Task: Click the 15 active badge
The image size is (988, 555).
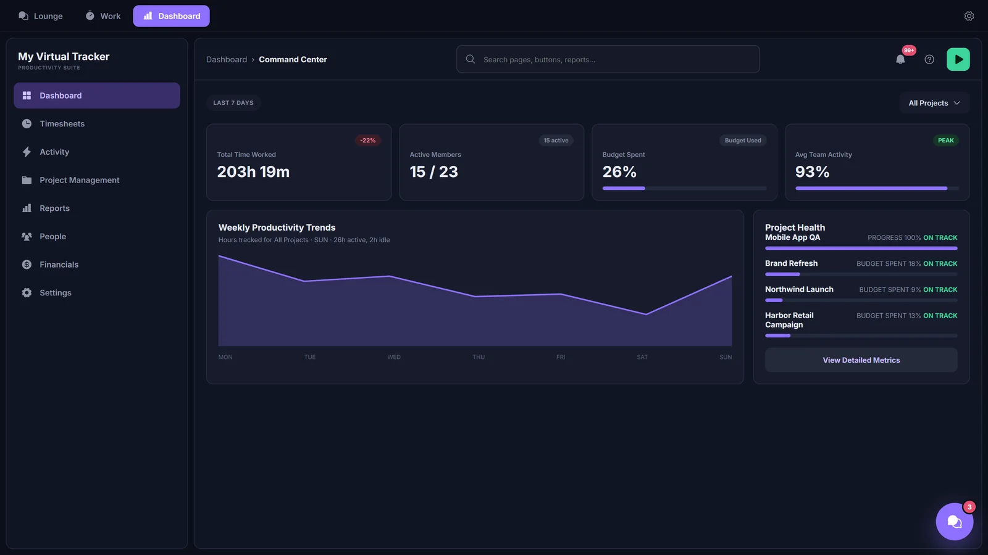Action: (556, 141)
